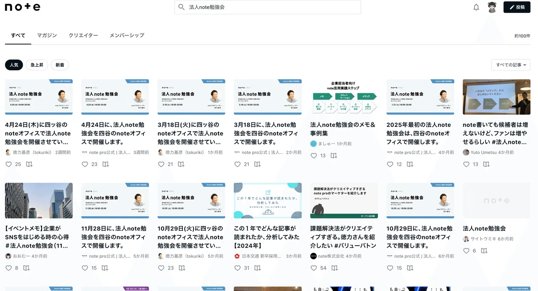
Task: Bookmark ましゅー's 法人note勉強会のメモ article
Action: pos(334,156)
